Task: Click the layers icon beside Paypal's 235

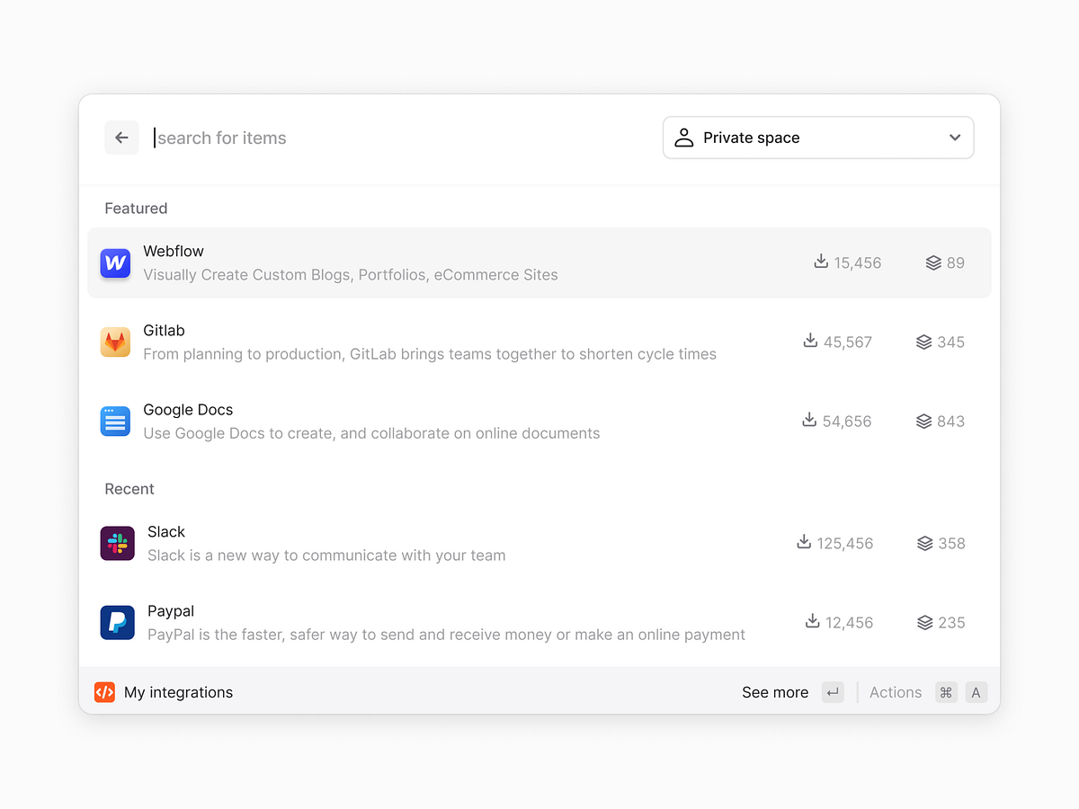Action: [x=923, y=622]
